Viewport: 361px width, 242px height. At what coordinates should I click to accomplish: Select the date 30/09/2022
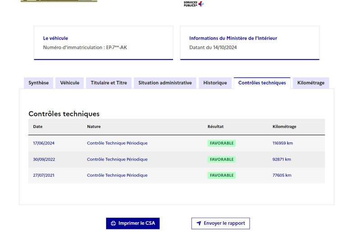pyautogui.click(x=44, y=160)
